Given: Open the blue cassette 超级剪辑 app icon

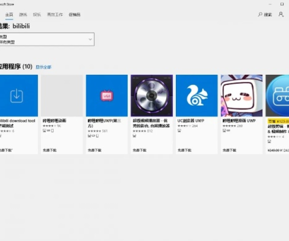Looking at the screenshot, I should tap(277, 95).
